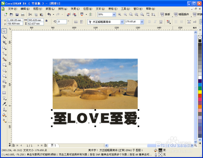Click the 增强插件 toolbar button
This screenshot has width=203, height=158.
point(181,14)
